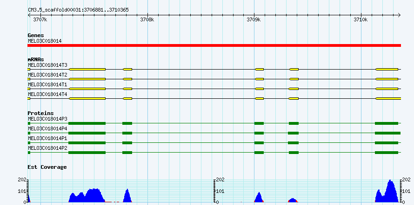Open the MELO3C018014P2 protein label

pos(47,148)
